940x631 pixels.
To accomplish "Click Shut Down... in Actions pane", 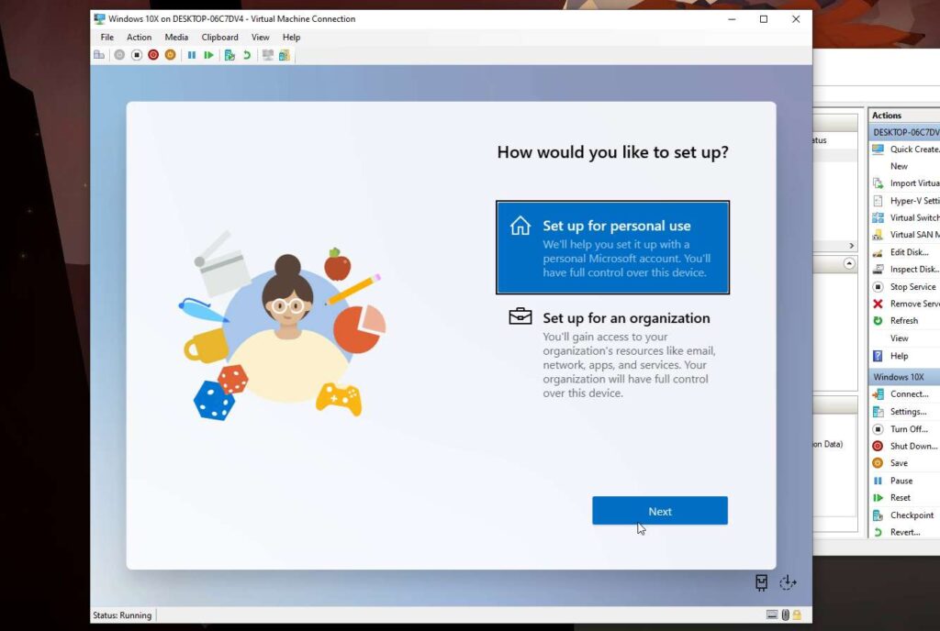I will [914, 446].
